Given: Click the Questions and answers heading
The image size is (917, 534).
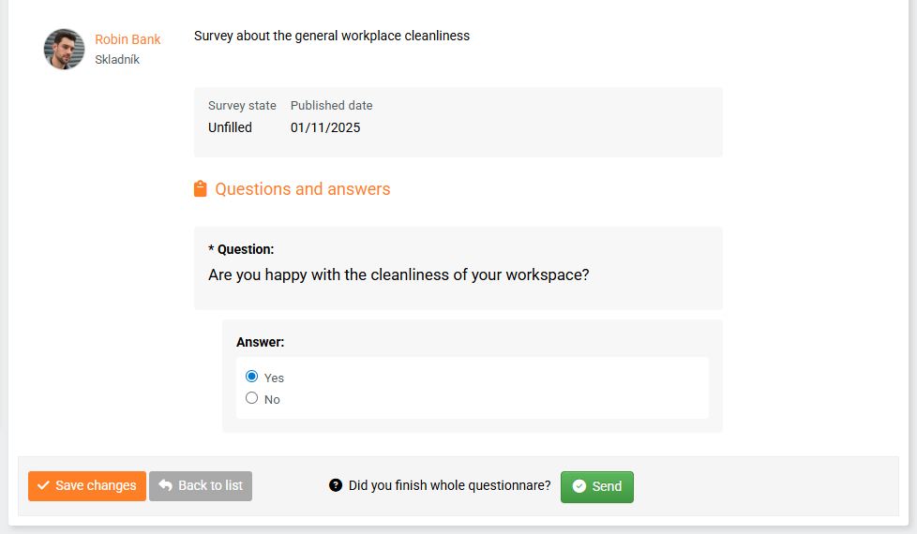Looking at the screenshot, I should click(302, 189).
